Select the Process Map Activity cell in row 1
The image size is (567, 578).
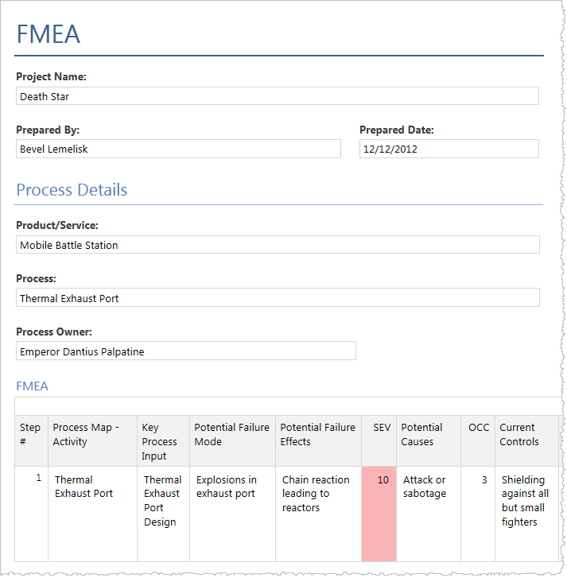coord(92,513)
